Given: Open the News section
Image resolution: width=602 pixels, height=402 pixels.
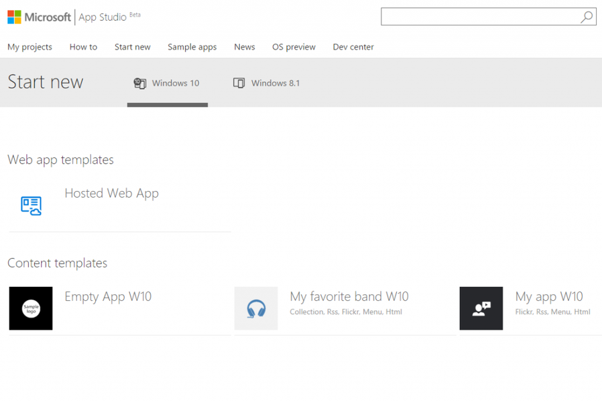Looking at the screenshot, I should (x=245, y=47).
